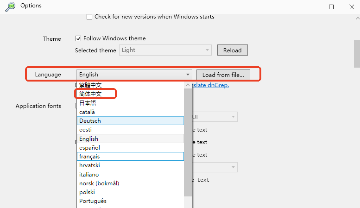Open the Selected theme Light dropdown
The height and width of the screenshot is (208, 360).
[x=165, y=50]
